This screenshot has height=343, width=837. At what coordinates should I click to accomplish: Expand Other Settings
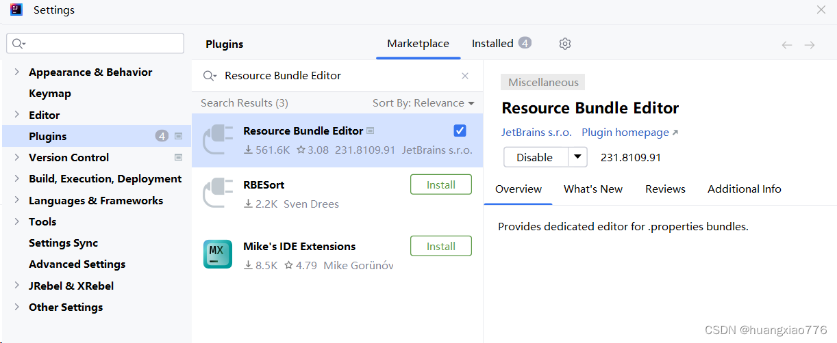17,307
